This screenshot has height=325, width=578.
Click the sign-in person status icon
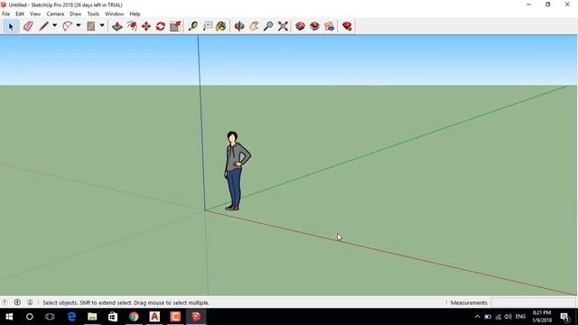pyautogui.click(x=30, y=302)
